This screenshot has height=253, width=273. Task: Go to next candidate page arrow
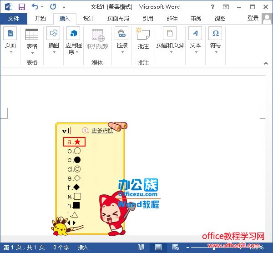pos(74,223)
